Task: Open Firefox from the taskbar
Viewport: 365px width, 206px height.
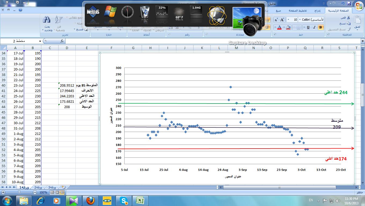Action: [90, 200]
